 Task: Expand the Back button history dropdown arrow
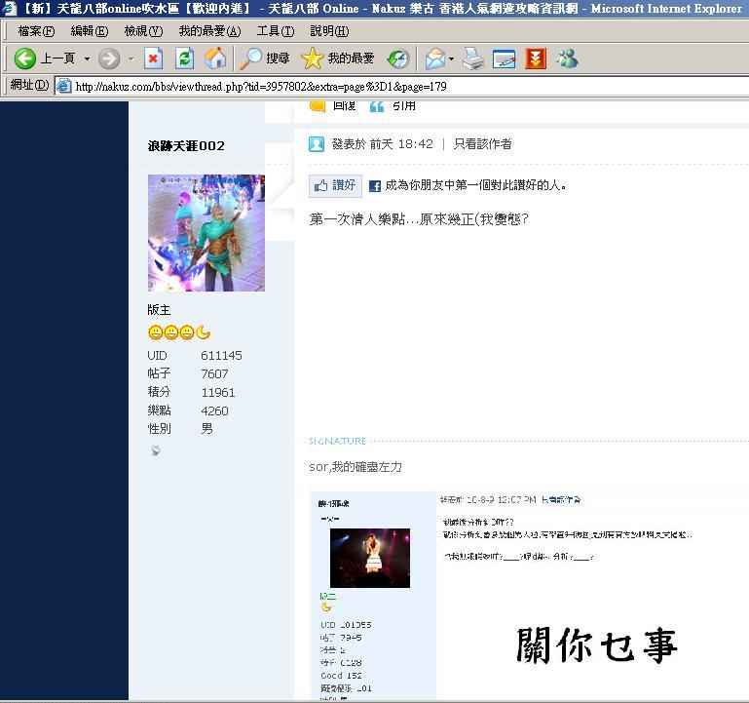(x=87, y=59)
